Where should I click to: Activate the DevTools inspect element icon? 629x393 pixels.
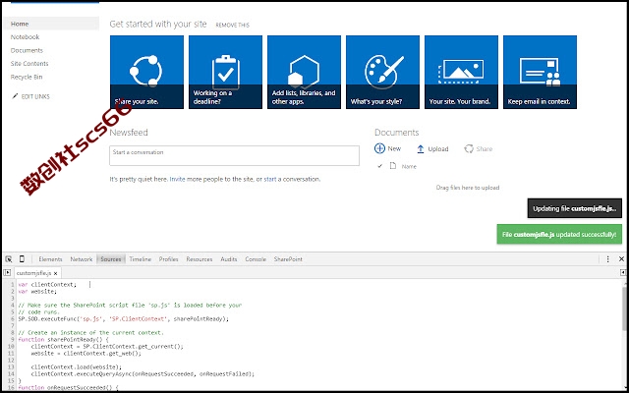click(9, 259)
